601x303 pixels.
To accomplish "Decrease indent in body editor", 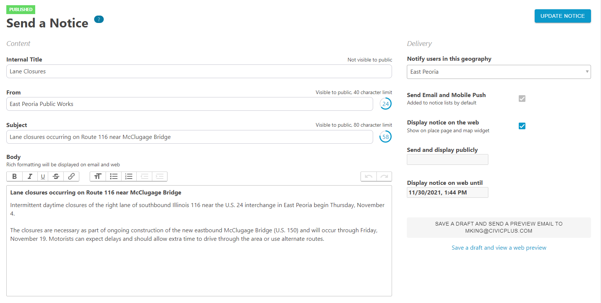I will click(145, 176).
